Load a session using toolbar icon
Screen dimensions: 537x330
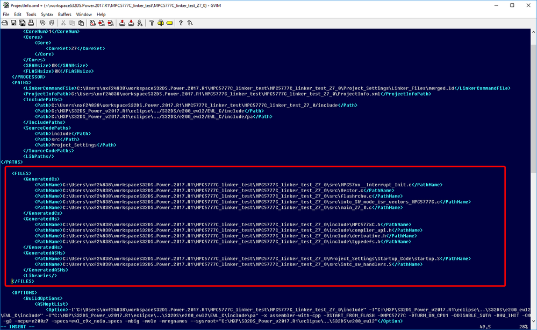[x=122, y=23]
